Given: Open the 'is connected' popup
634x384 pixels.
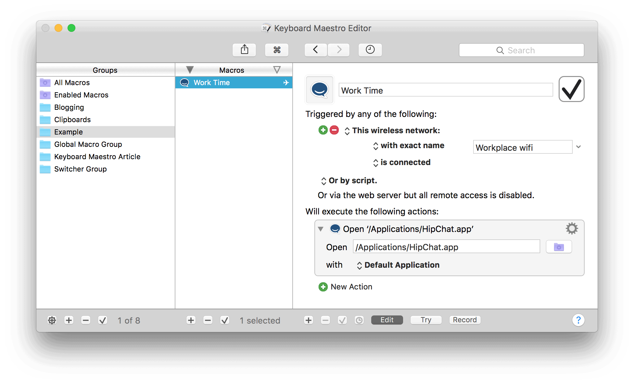Looking at the screenshot, I should (x=402, y=162).
